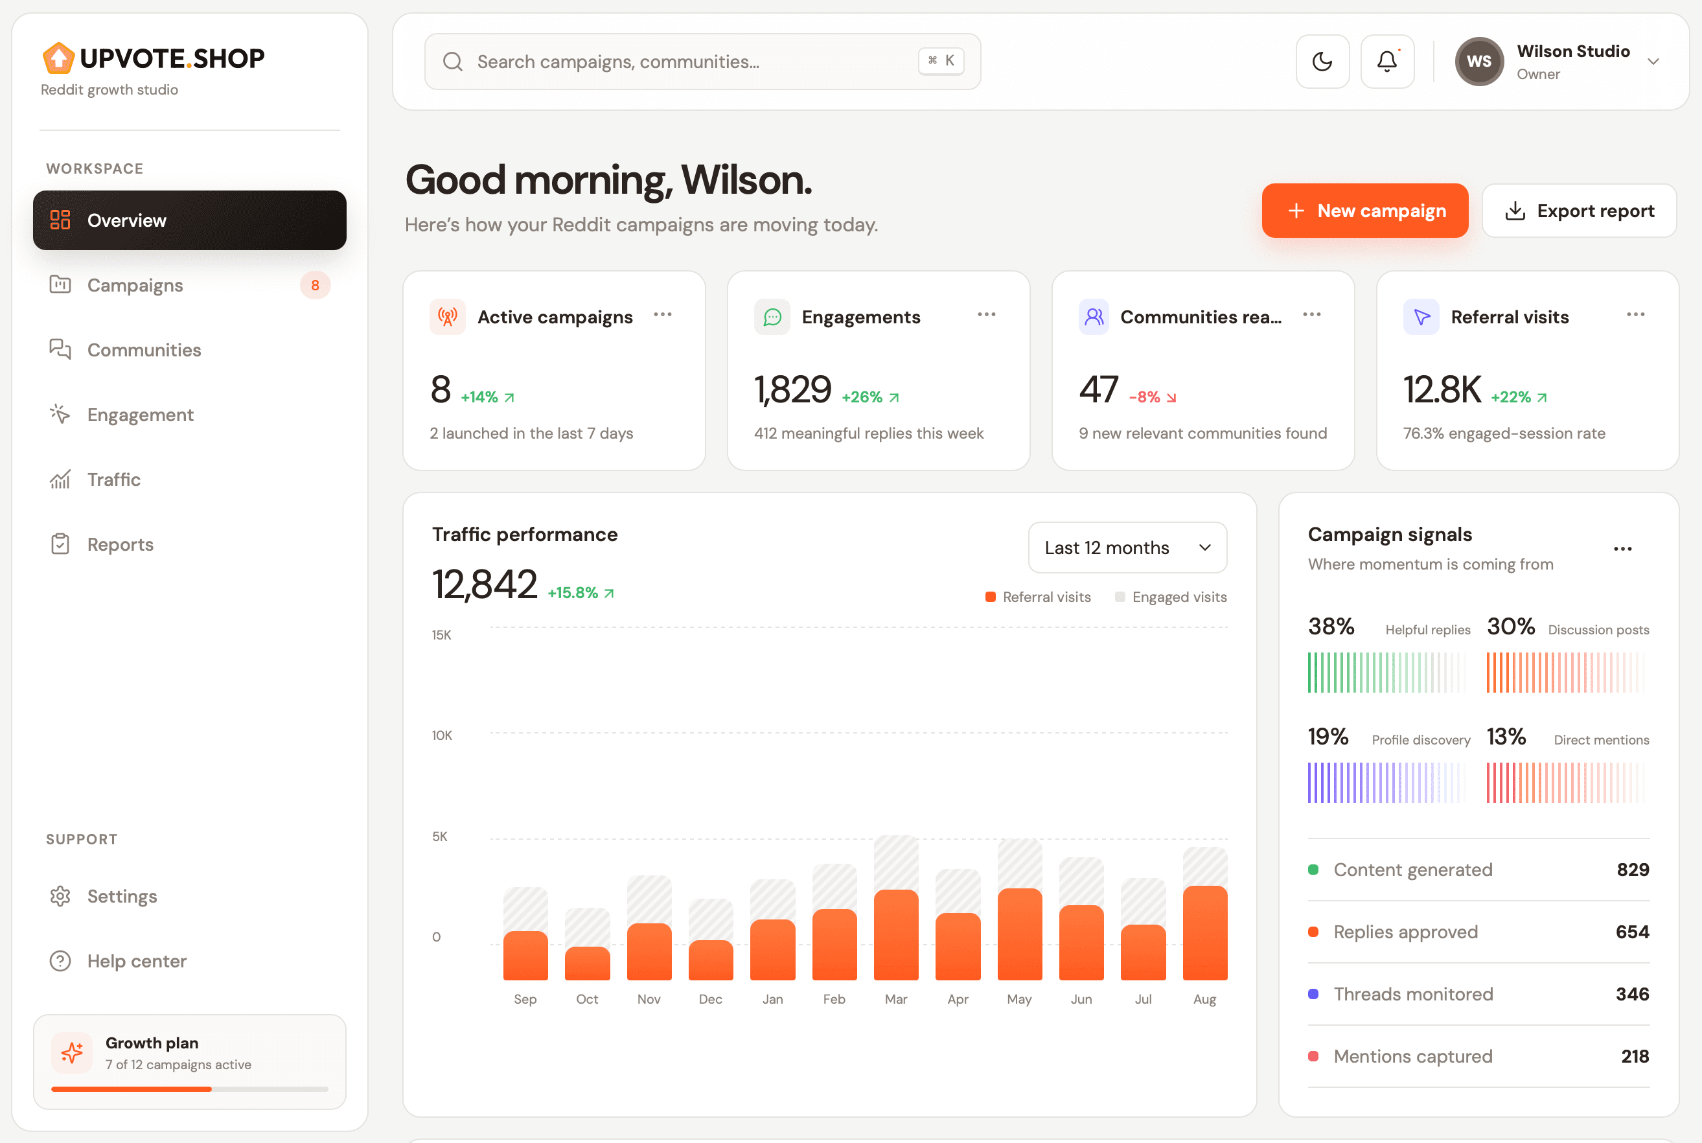Click the Communities chat bubbles icon
This screenshot has width=1702, height=1143.
coord(60,349)
